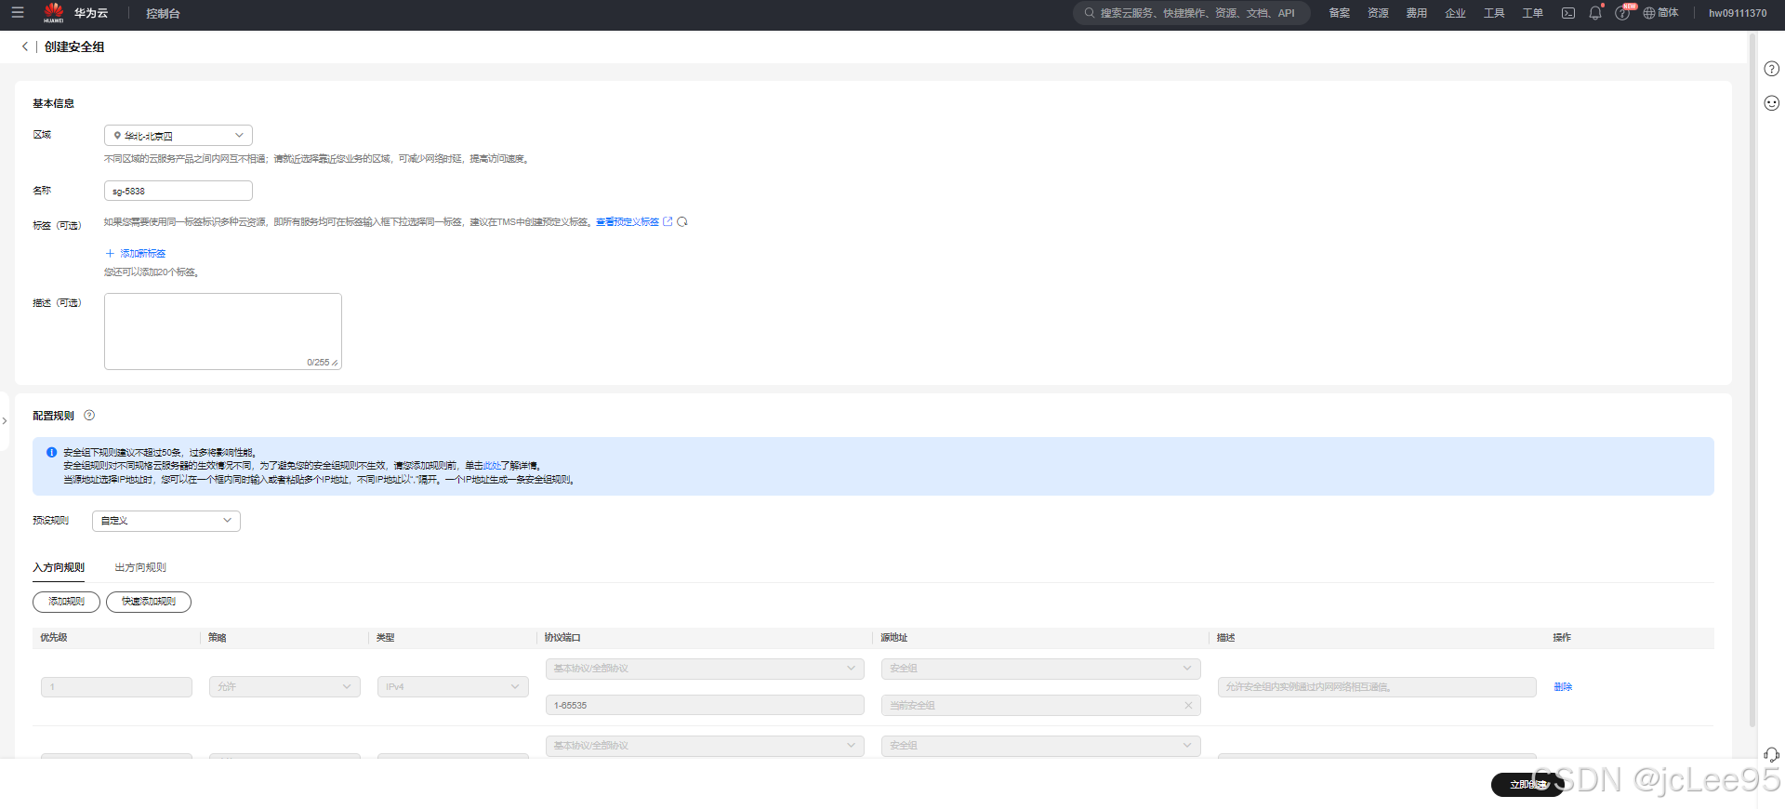Open second row 安全组 source dropdown
The width and height of the screenshot is (1785, 809).
(1041, 746)
